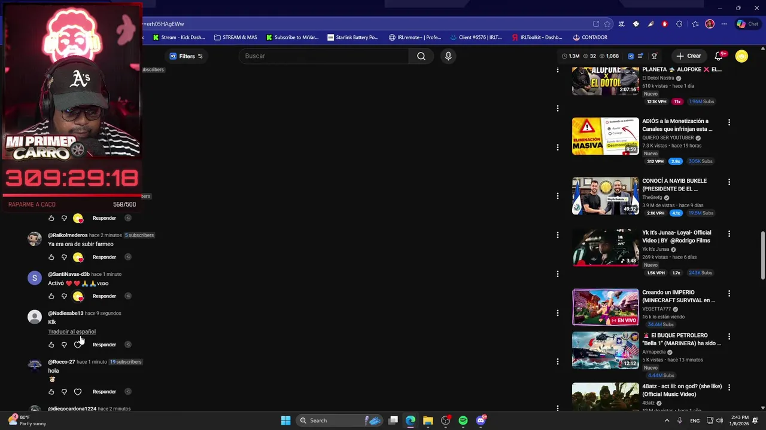
Task: Open the browser three-dot settings menu
Action: point(724,24)
